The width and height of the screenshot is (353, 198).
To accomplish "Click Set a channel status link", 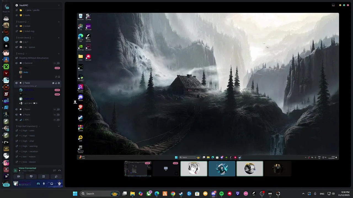I will [28, 86].
